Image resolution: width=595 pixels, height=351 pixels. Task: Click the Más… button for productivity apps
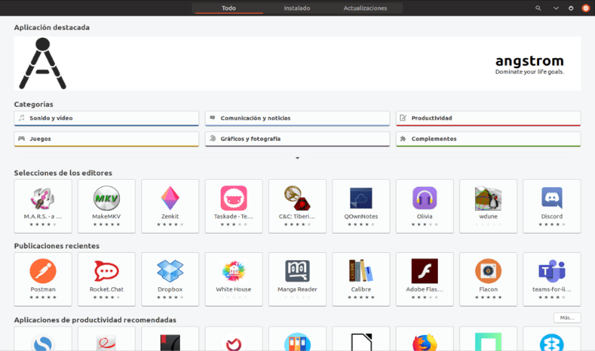coord(566,317)
